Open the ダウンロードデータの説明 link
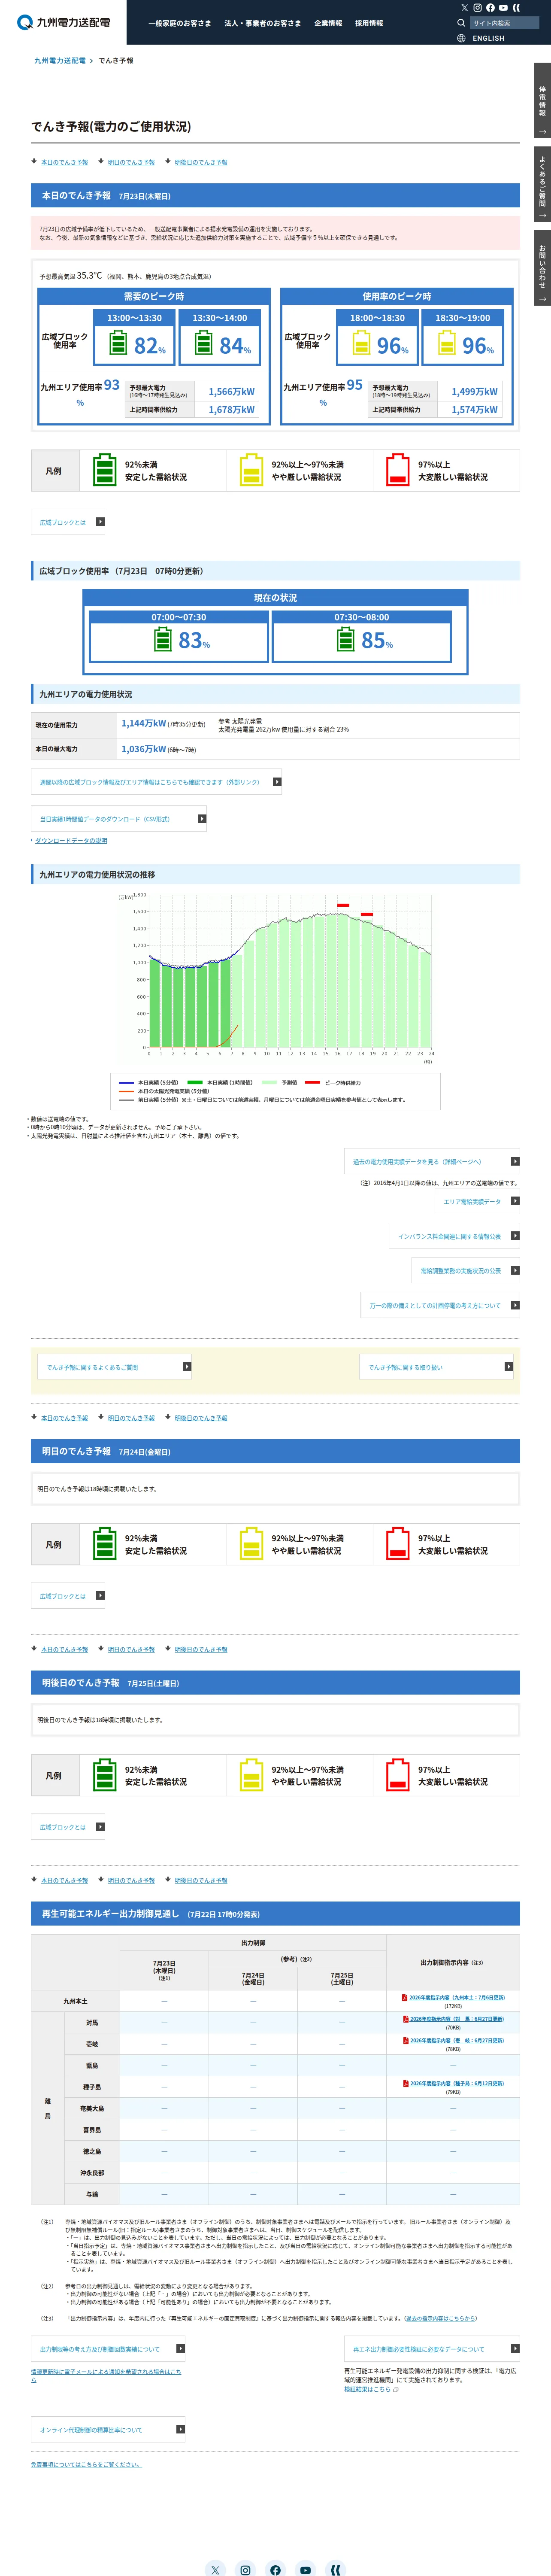This screenshot has height=2576, width=551. point(71,841)
